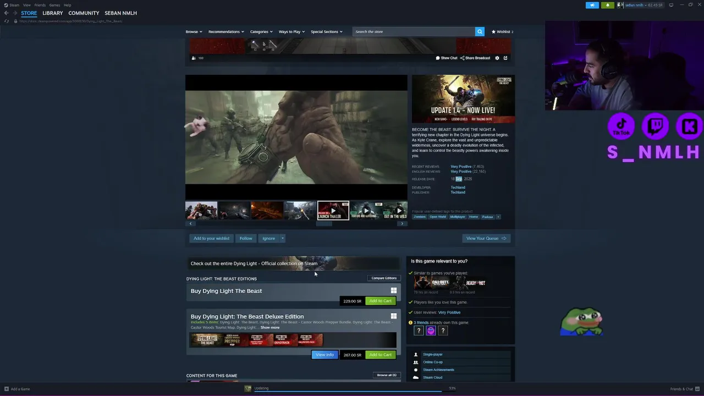This screenshot has width=704, height=396.
Task: Open the Friends menu
Action: pos(40,5)
